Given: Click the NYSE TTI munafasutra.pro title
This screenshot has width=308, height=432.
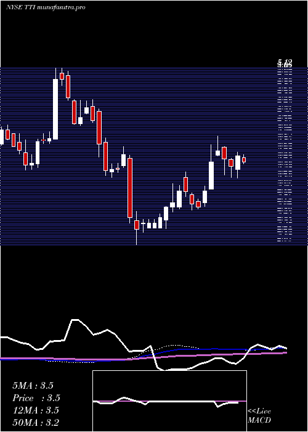Looking at the screenshot, I should pyautogui.click(x=46, y=7).
